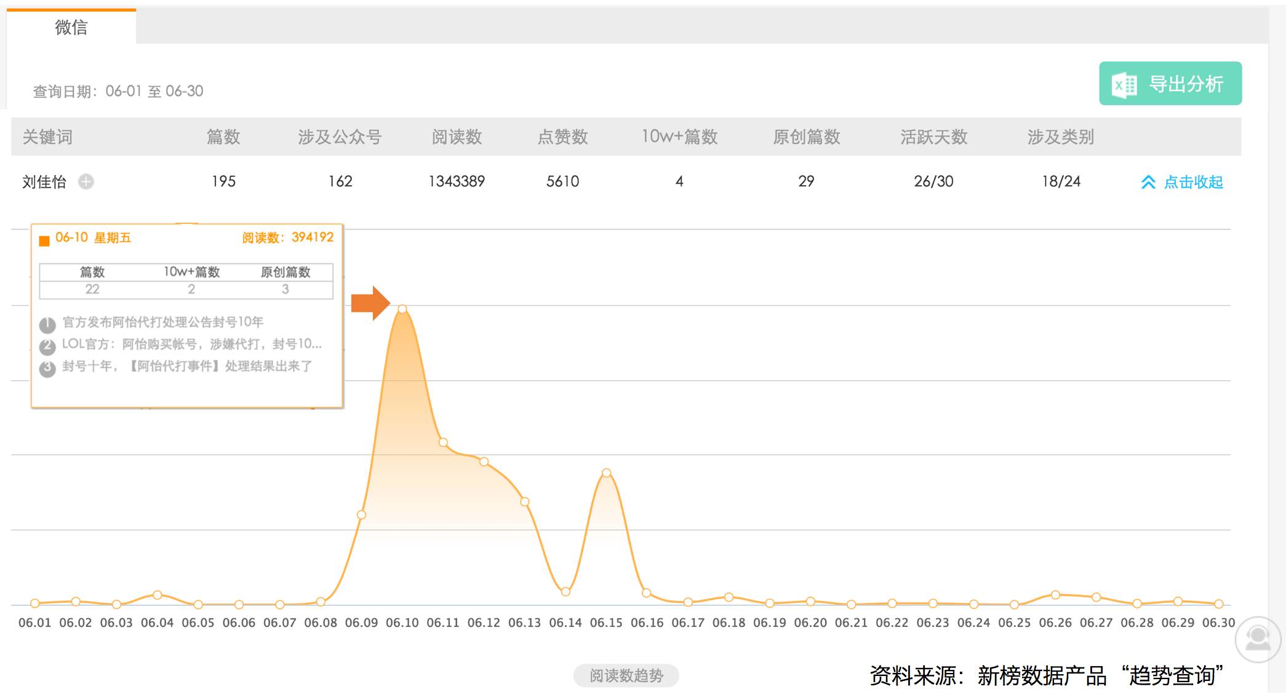Click the 1343389 read count value
This screenshot has width=1286, height=700.
tap(457, 181)
